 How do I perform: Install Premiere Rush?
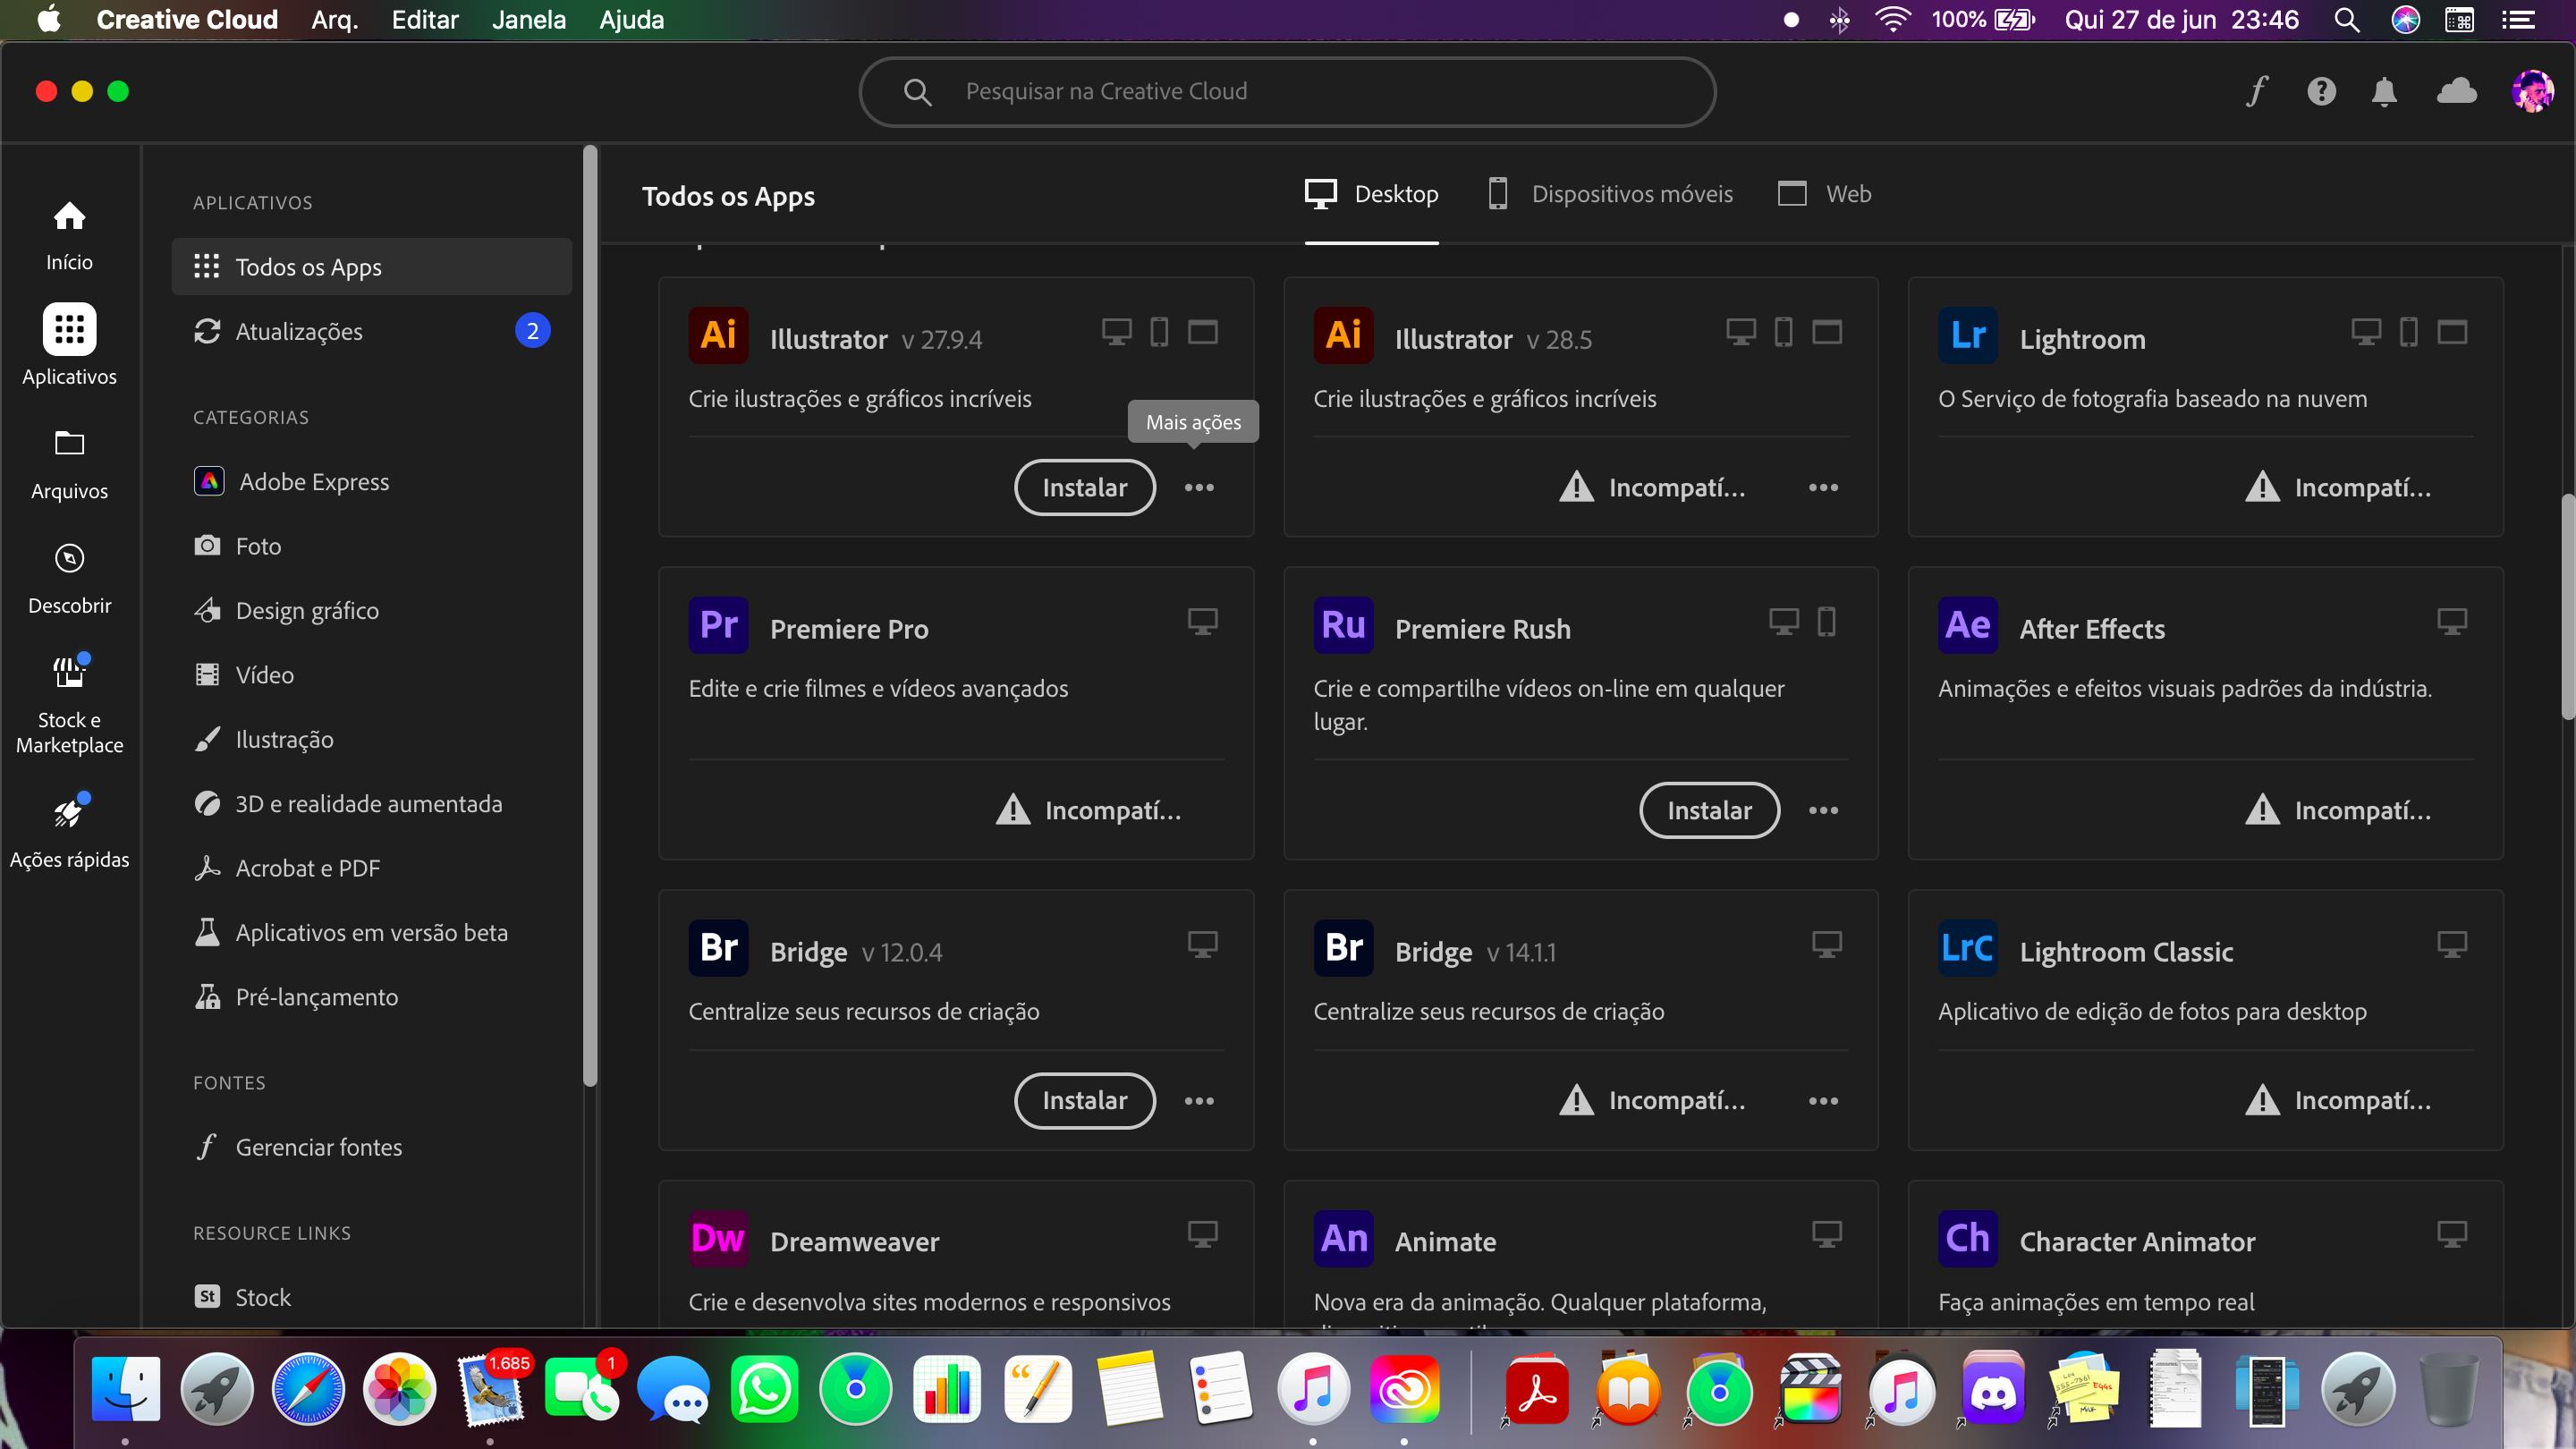point(1709,810)
